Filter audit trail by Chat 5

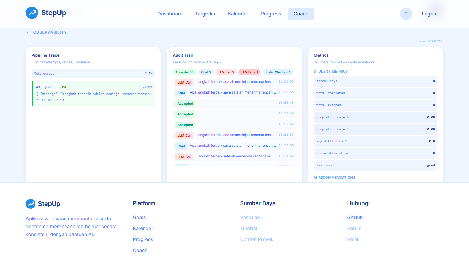[x=206, y=72]
